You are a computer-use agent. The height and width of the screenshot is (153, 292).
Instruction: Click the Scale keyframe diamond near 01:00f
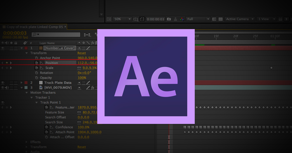coord(271,68)
